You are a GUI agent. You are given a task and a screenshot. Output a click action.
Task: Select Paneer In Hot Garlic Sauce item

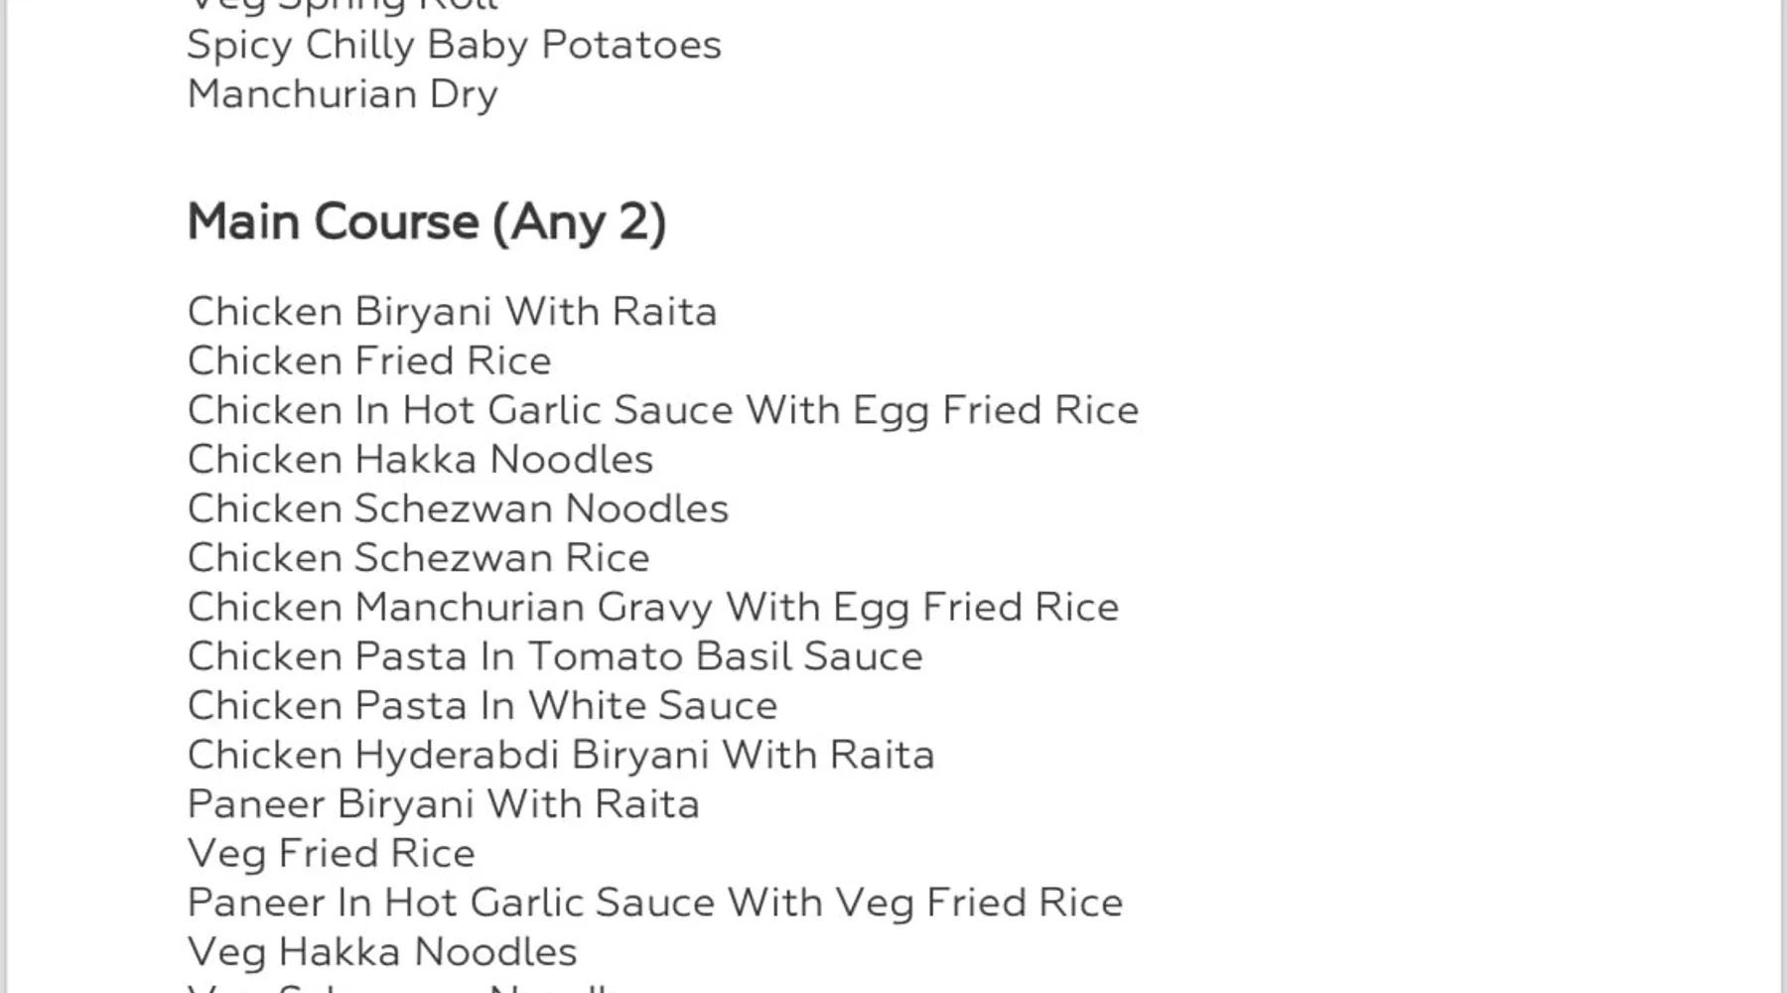(x=655, y=904)
